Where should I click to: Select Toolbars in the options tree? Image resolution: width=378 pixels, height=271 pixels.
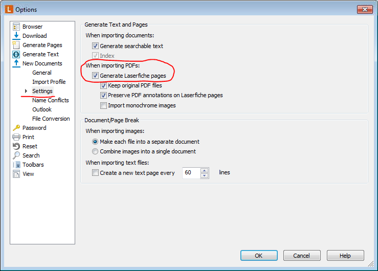click(33, 165)
